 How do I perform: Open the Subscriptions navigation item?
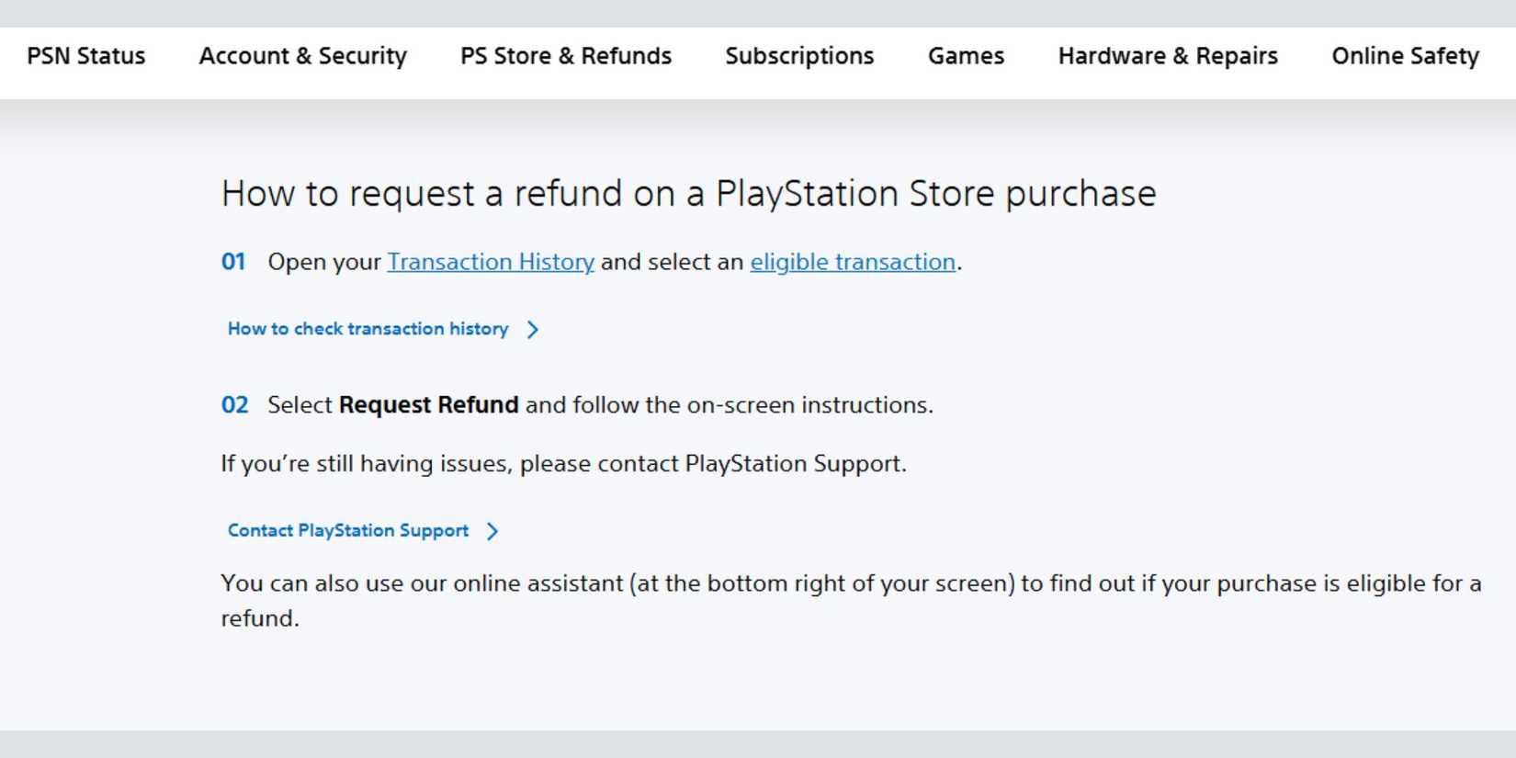(x=799, y=56)
